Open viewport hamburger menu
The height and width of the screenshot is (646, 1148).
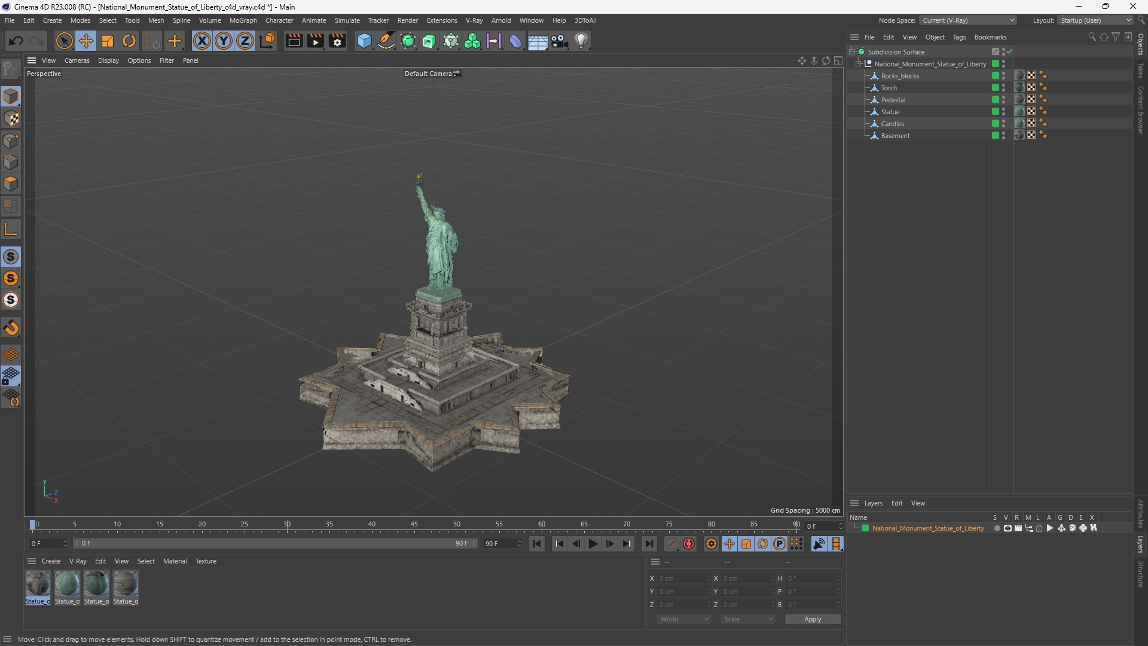pos(32,60)
